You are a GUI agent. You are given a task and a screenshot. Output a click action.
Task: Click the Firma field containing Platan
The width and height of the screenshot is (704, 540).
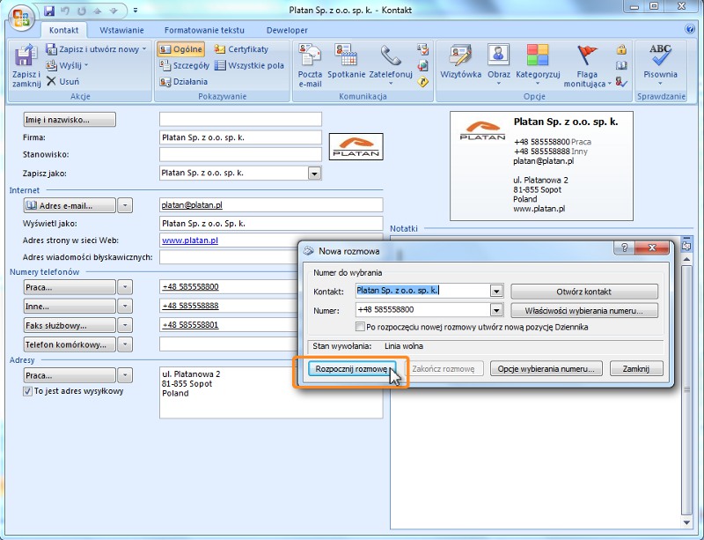click(x=240, y=137)
